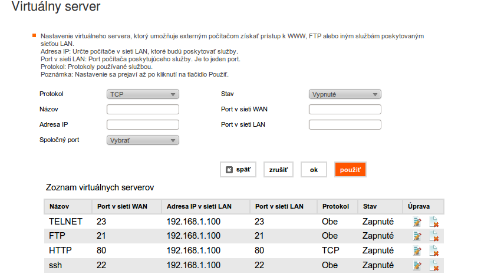Click the Port v sieti LAN field

click(x=345, y=124)
